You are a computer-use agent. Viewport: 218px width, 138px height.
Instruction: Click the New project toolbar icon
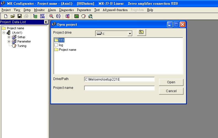[6, 16]
